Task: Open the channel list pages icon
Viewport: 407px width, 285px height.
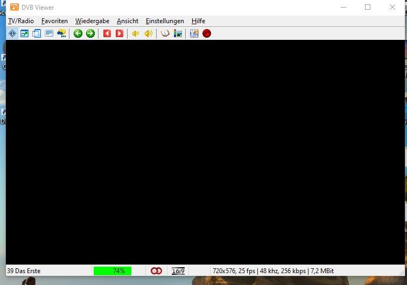Action: coord(37,33)
